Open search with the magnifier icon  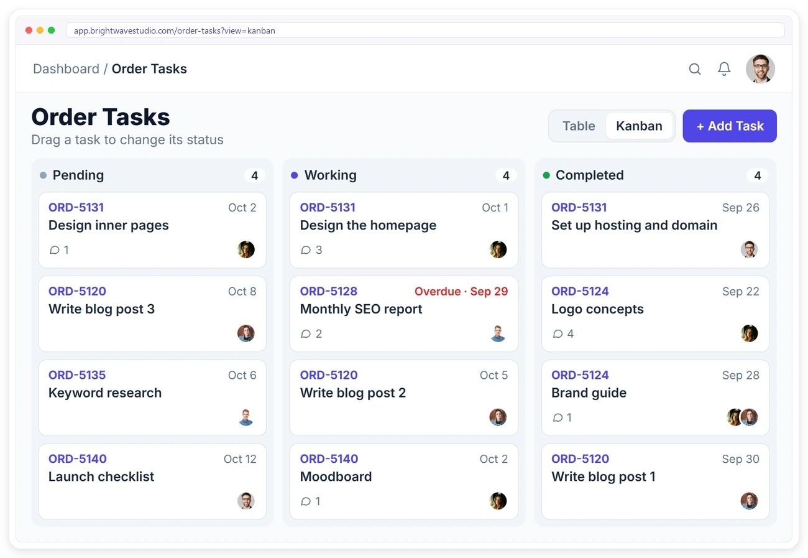(695, 69)
